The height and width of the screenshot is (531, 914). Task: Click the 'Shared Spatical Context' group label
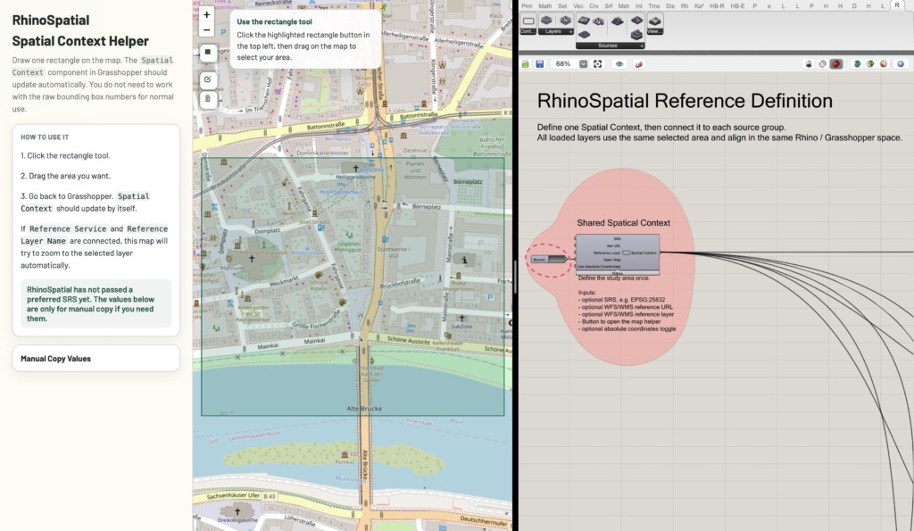[x=623, y=222]
